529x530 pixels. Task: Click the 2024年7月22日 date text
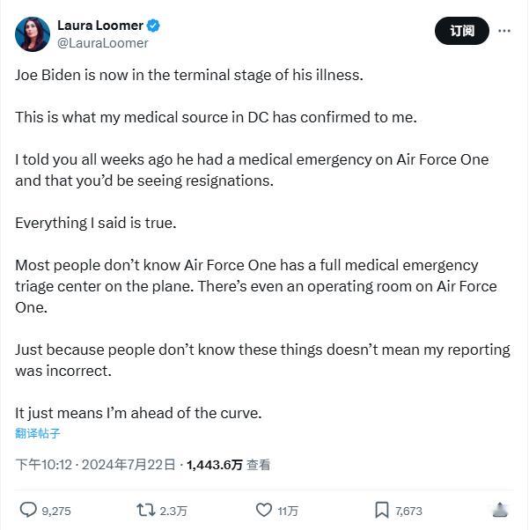(129, 465)
